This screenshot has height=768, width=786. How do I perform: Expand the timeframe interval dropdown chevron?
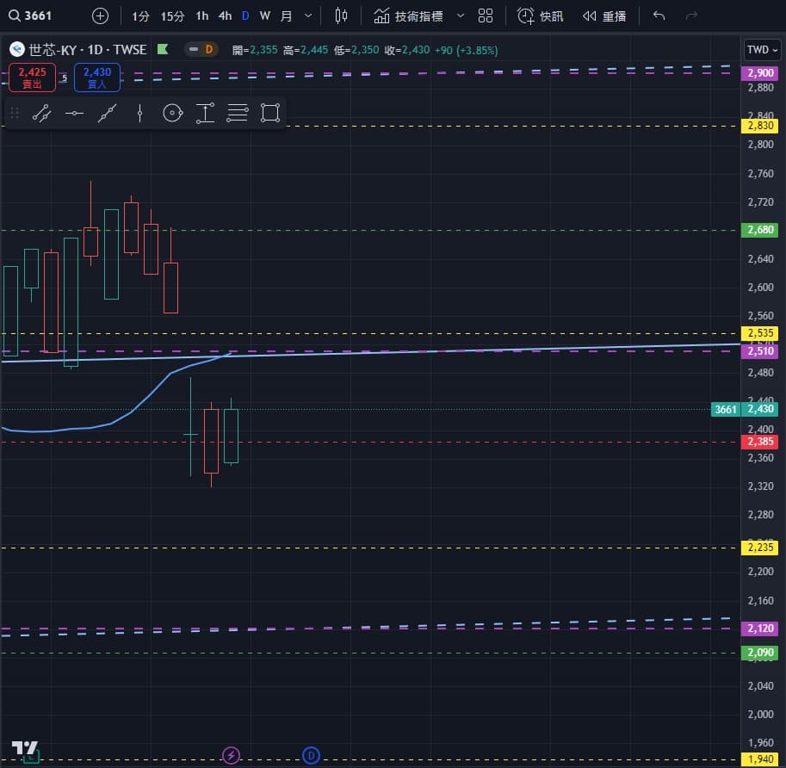tap(308, 15)
